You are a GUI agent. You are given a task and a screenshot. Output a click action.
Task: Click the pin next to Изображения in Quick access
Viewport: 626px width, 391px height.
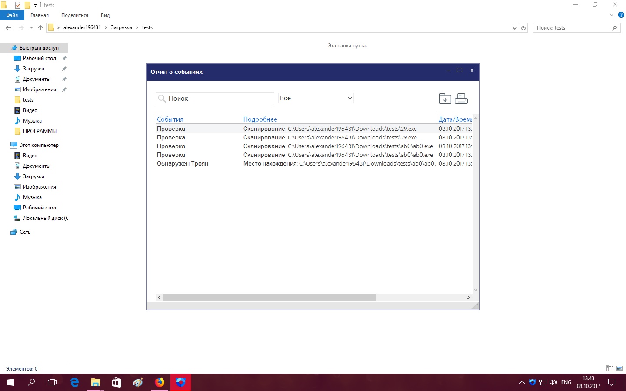click(64, 89)
